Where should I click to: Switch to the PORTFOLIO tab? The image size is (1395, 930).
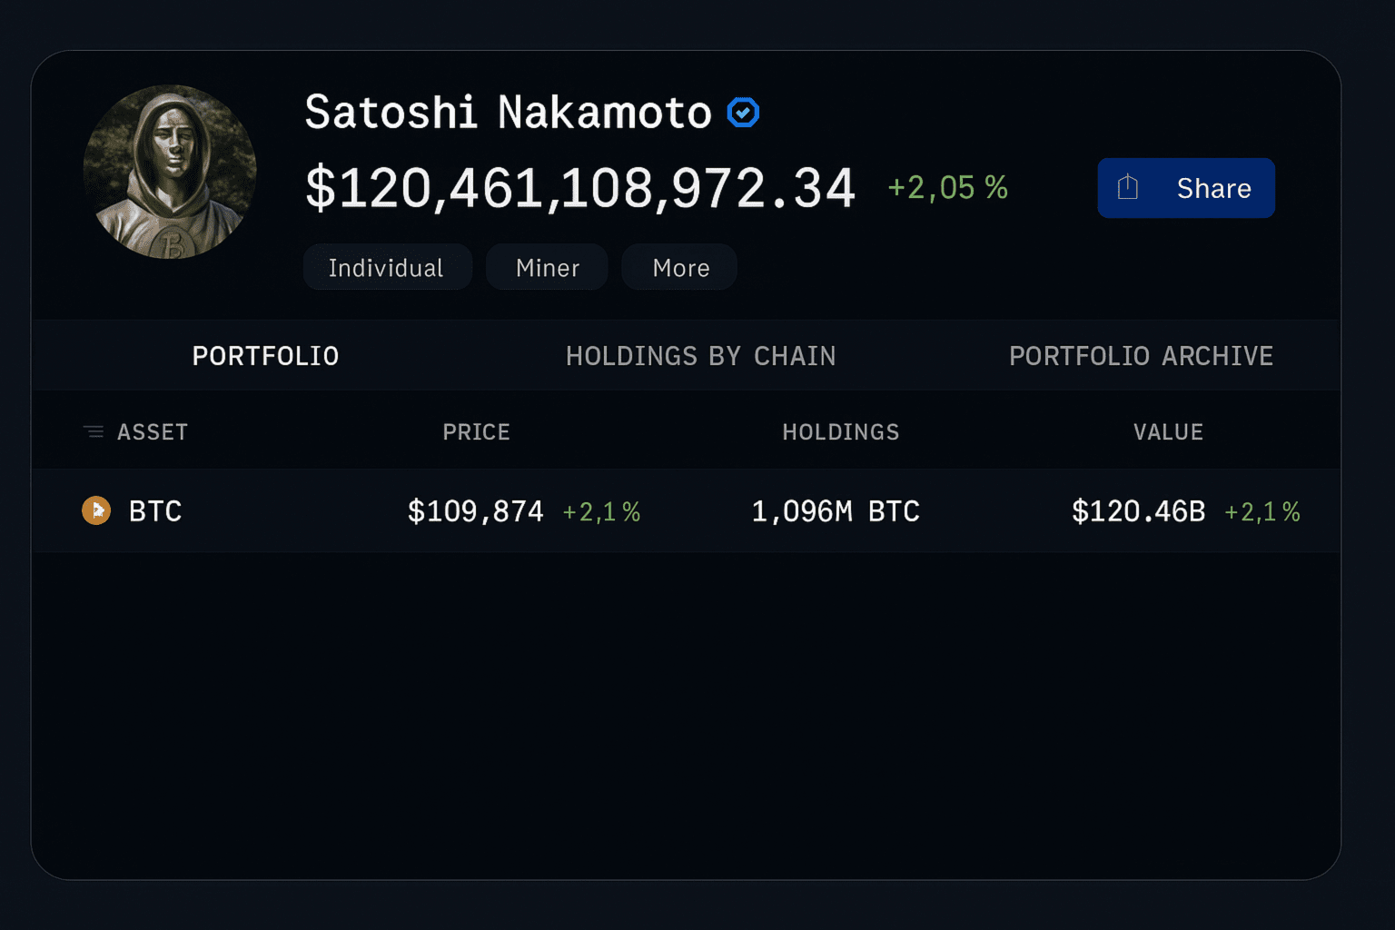pyautogui.click(x=265, y=356)
